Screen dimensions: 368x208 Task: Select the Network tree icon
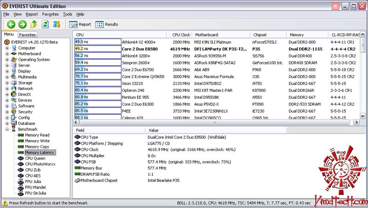coord(14,89)
